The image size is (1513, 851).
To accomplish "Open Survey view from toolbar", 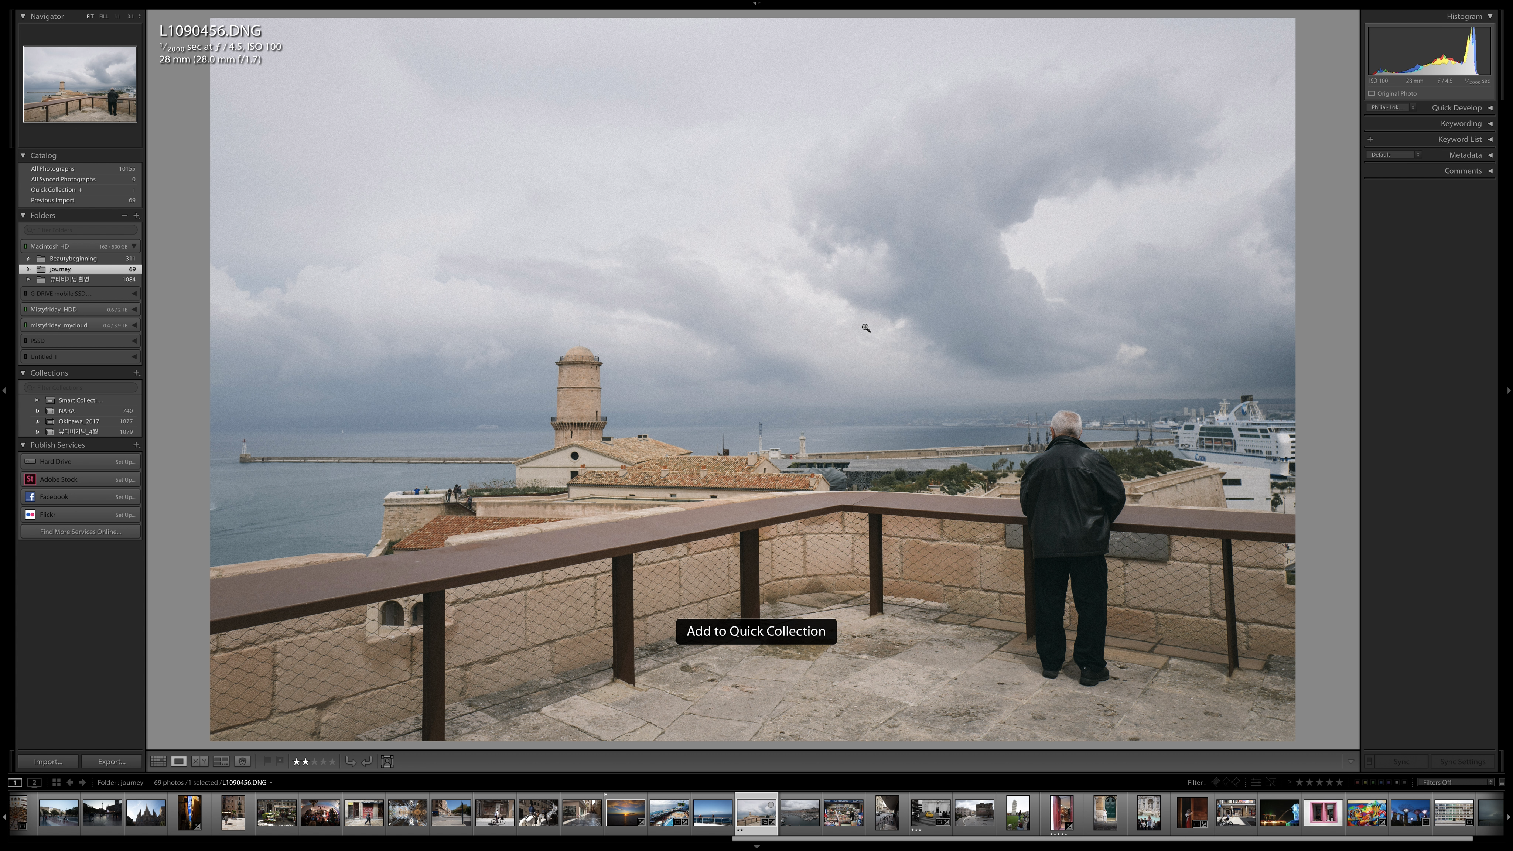I will 221,762.
